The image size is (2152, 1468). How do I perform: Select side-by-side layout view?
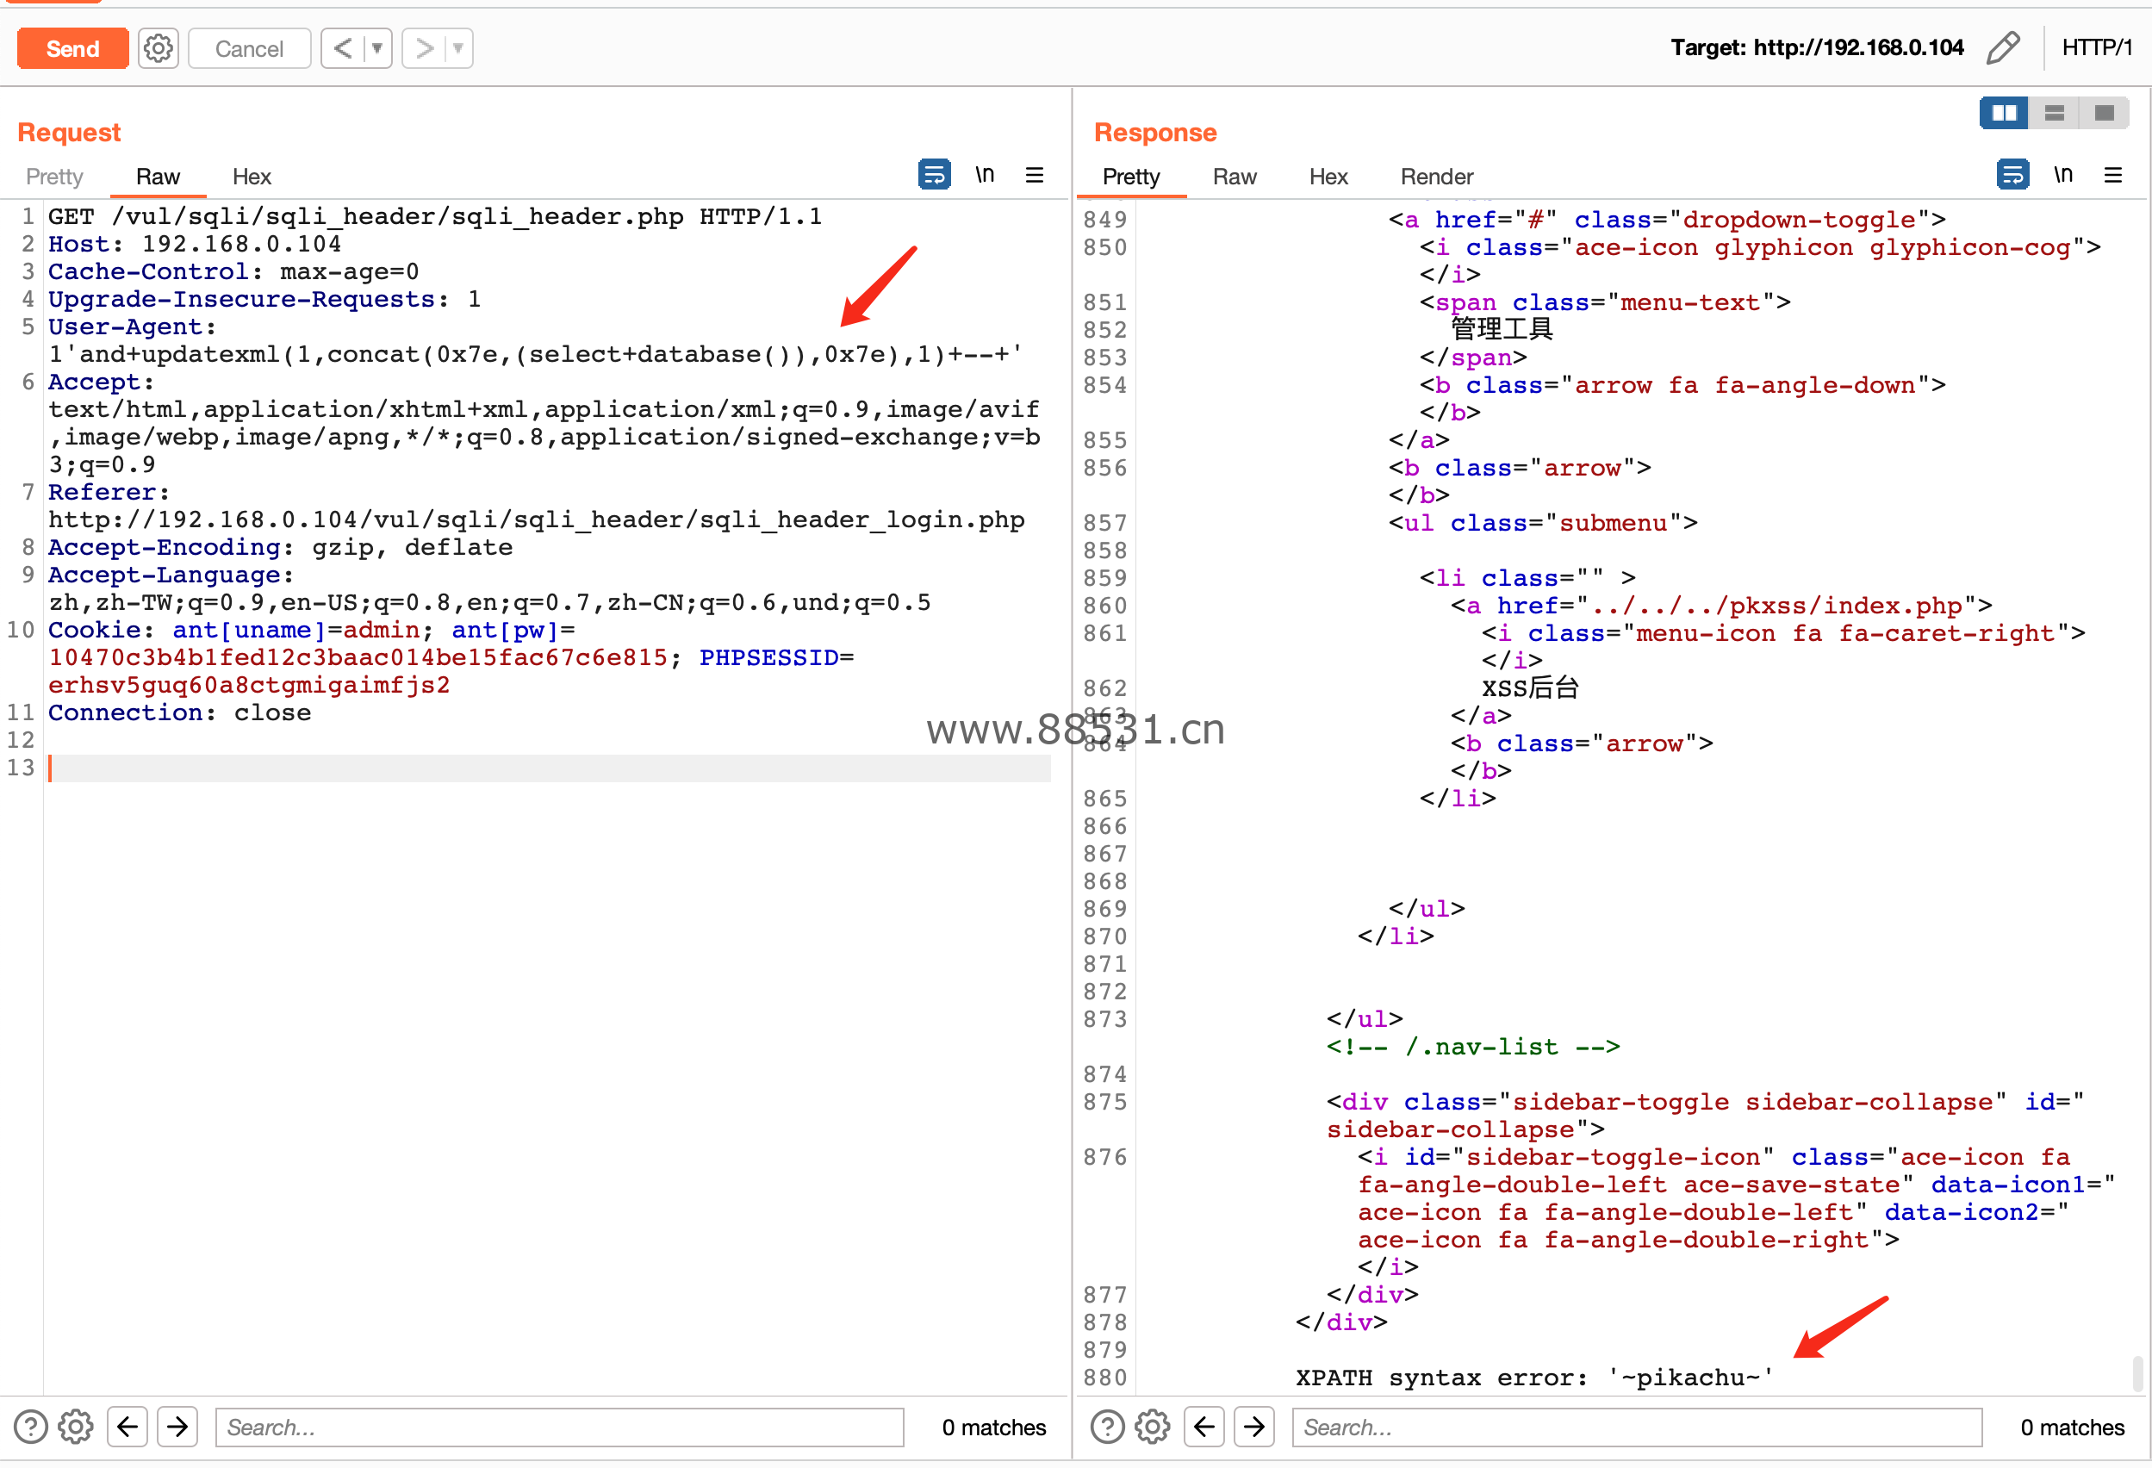(x=2004, y=113)
